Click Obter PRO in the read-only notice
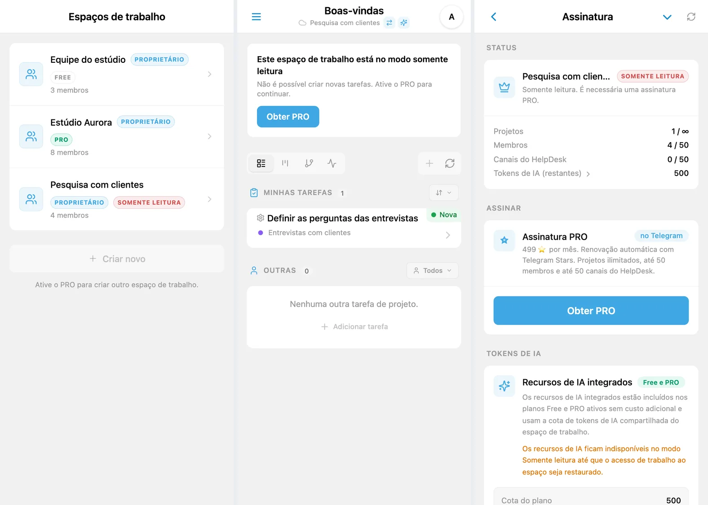Screen dimensions: 708x505 pyautogui.click(x=288, y=117)
